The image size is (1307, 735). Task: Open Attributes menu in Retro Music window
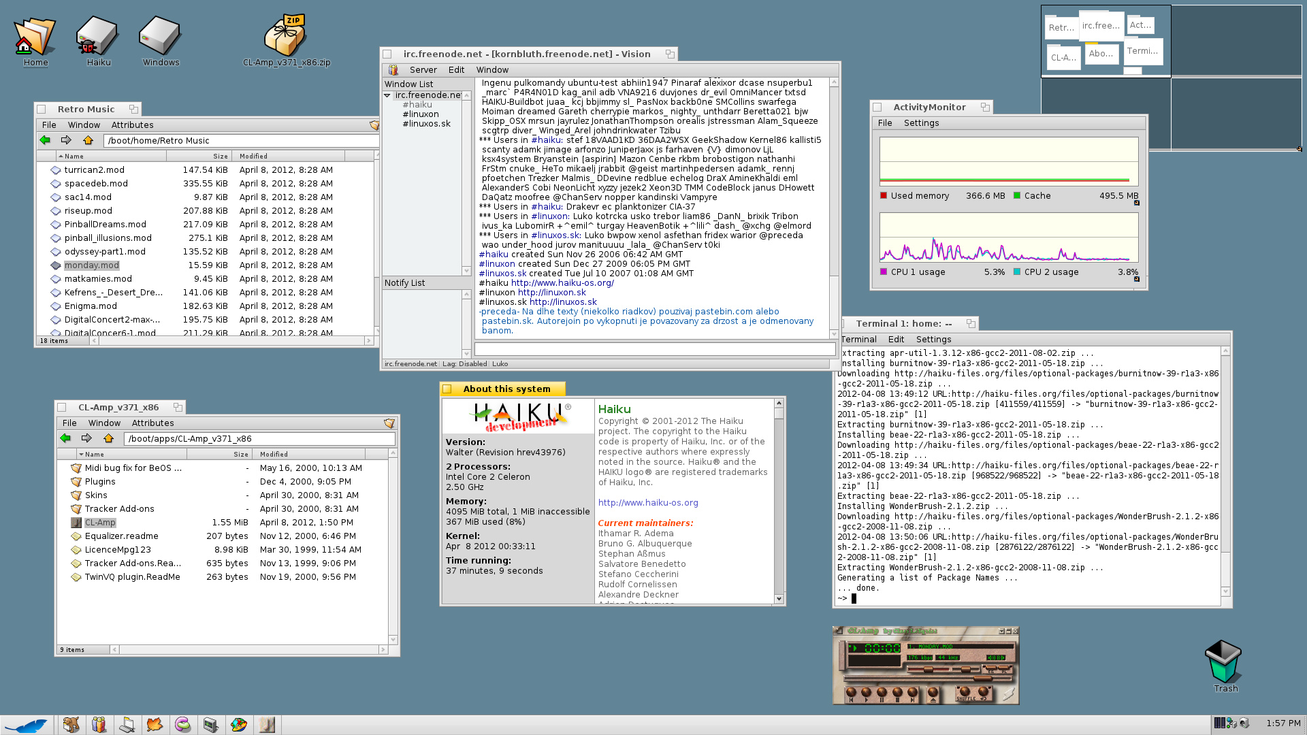132,125
